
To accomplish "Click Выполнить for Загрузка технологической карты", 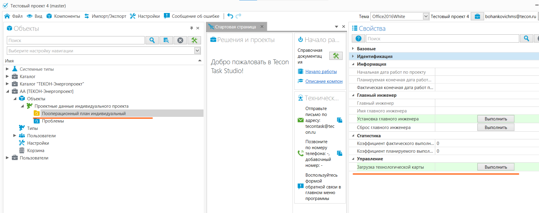I will [x=496, y=167].
